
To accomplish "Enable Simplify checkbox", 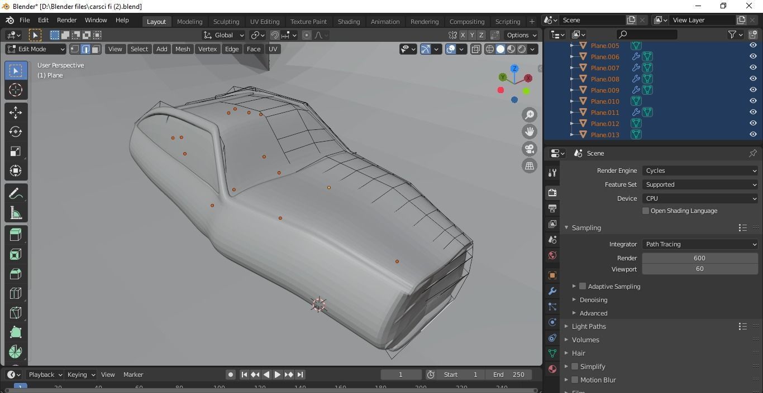I will click(x=575, y=366).
